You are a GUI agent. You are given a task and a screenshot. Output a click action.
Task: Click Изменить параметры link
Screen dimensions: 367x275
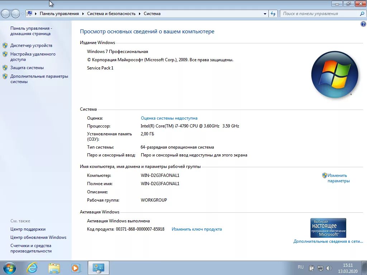tap(338, 178)
